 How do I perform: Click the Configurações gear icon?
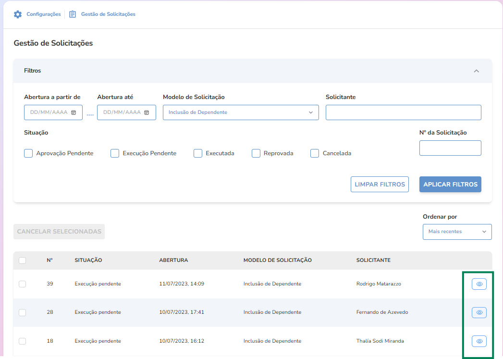18,14
